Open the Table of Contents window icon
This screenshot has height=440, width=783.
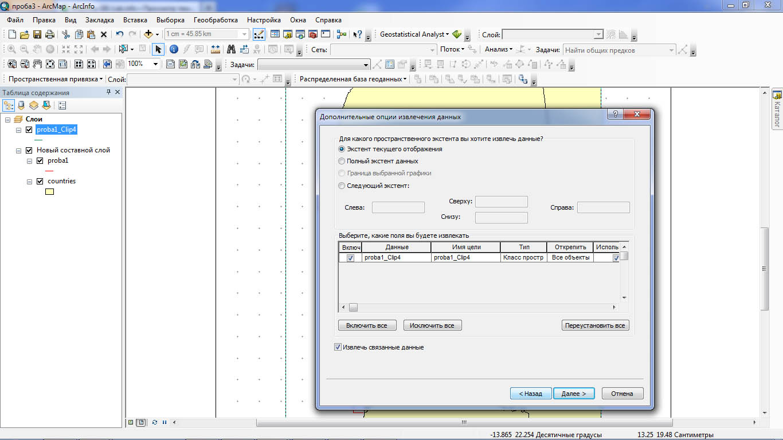tap(275, 34)
